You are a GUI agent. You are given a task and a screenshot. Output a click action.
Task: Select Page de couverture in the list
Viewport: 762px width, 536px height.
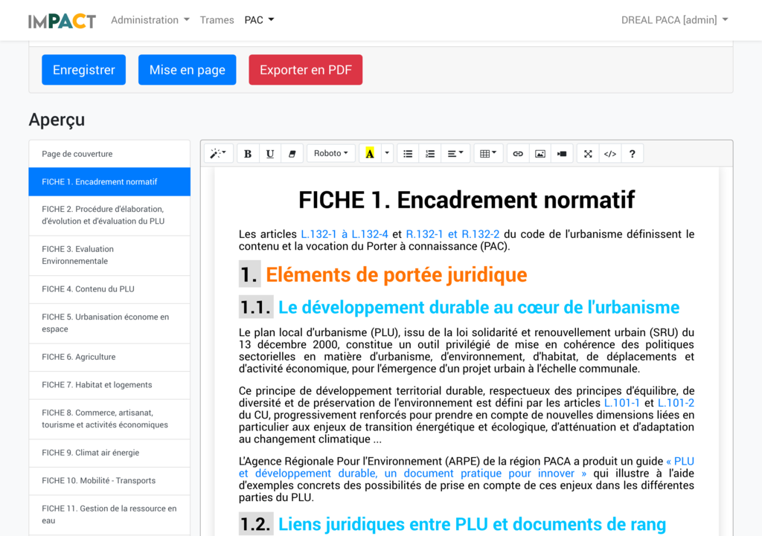tap(109, 154)
